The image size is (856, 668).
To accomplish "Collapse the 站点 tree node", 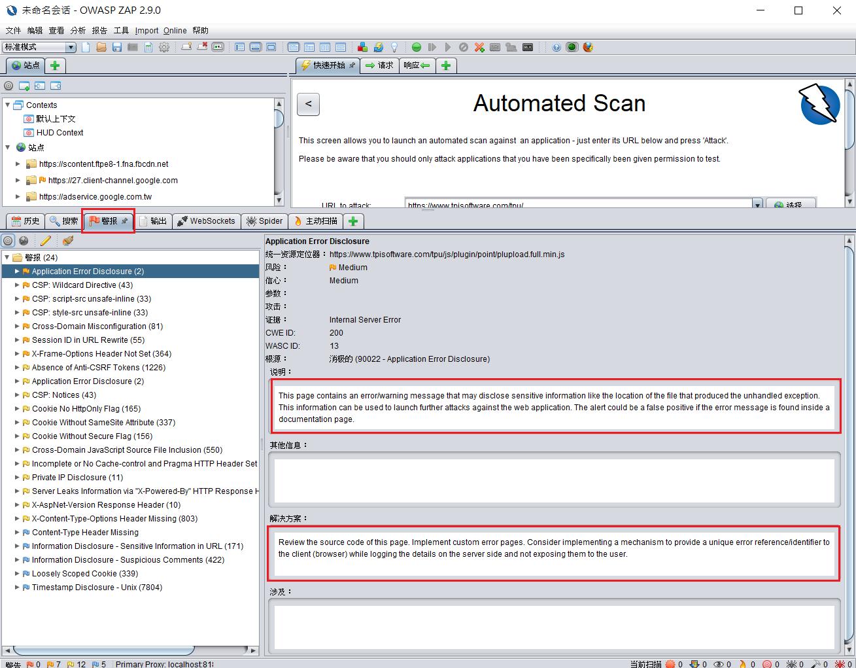I will pyautogui.click(x=8, y=147).
